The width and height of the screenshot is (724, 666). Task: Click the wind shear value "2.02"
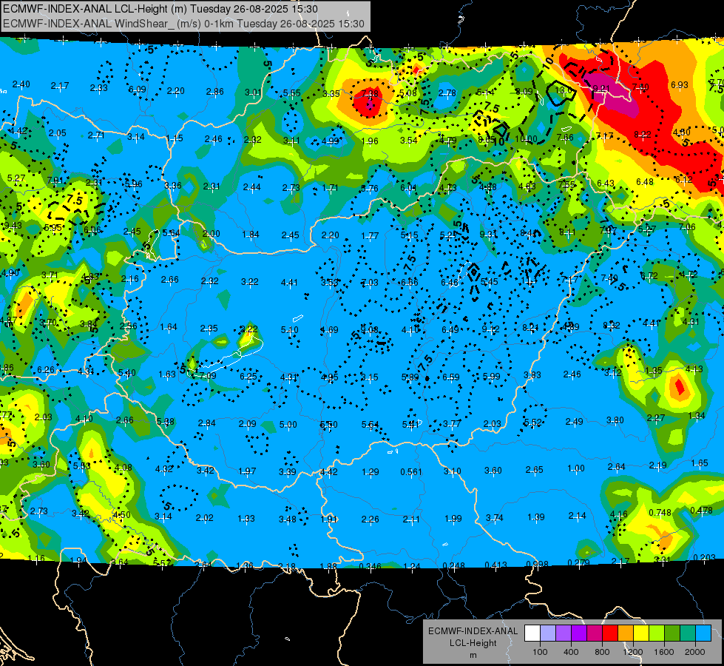205,518
